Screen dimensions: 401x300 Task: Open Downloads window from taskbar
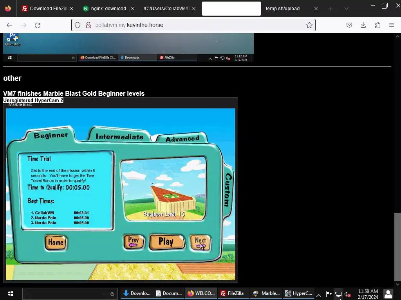[x=137, y=293]
